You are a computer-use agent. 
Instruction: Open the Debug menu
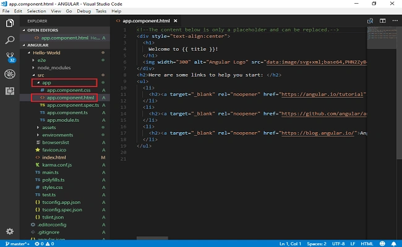(x=84, y=11)
